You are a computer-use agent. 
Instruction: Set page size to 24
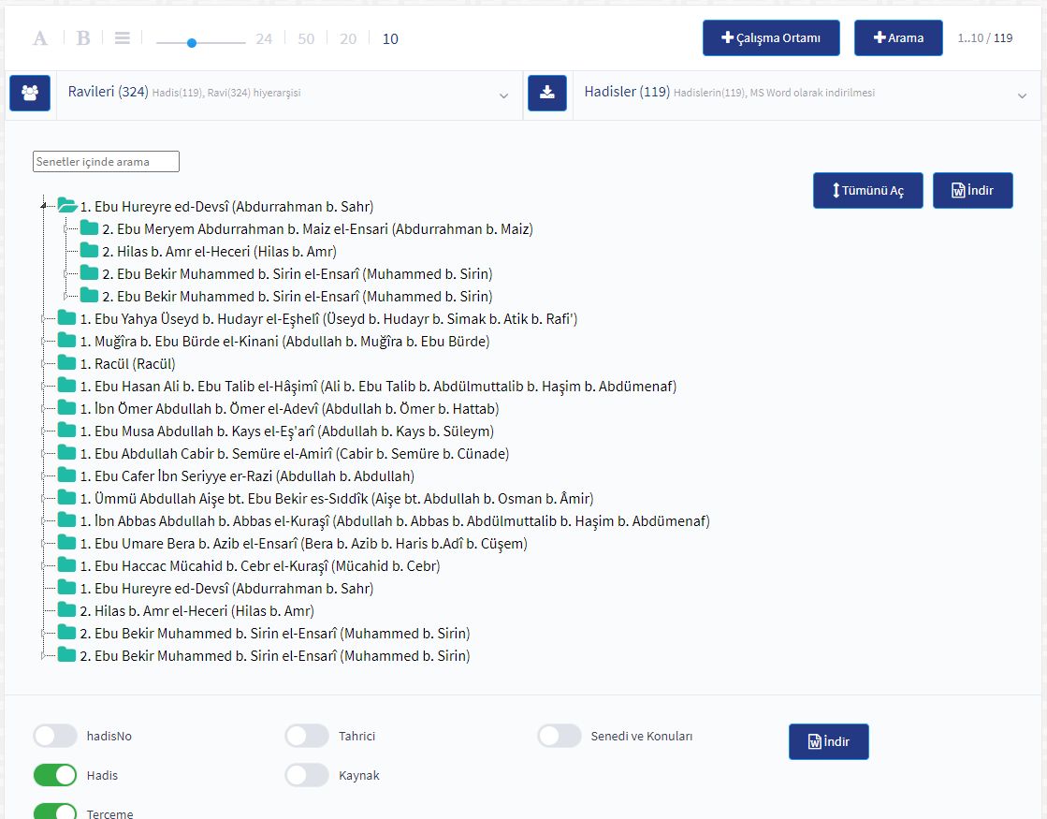point(264,38)
